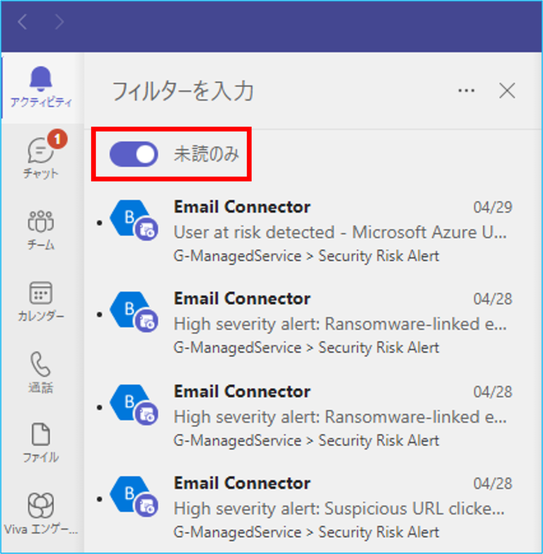
Task: Close the filter panel with the X
Action: (507, 91)
